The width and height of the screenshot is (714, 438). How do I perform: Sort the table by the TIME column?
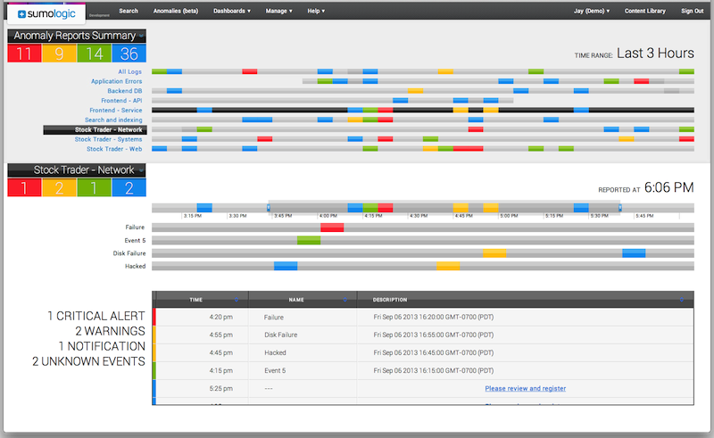pos(195,300)
